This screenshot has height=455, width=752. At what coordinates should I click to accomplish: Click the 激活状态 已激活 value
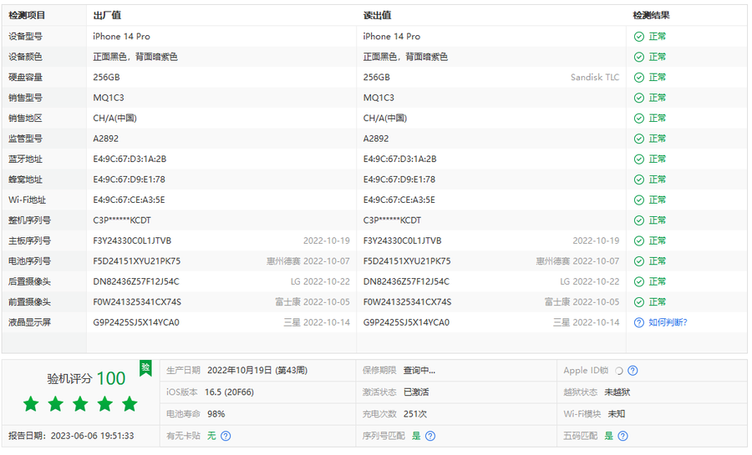[x=416, y=392]
